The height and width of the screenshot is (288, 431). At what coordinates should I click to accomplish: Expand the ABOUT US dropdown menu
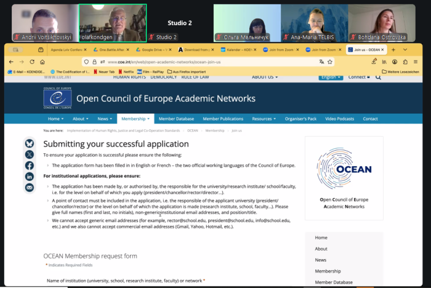(x=264, y=77)
